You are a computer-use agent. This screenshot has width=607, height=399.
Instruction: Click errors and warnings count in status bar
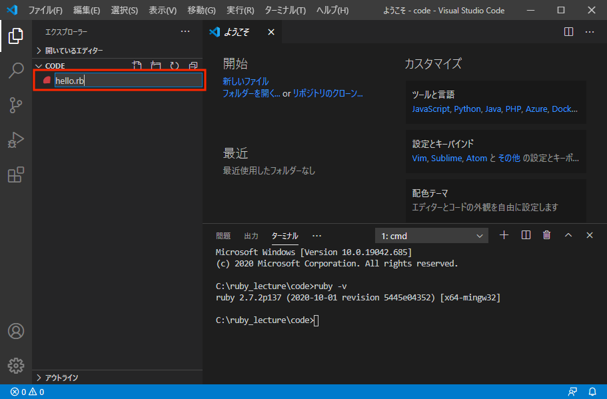click(27, 392)
